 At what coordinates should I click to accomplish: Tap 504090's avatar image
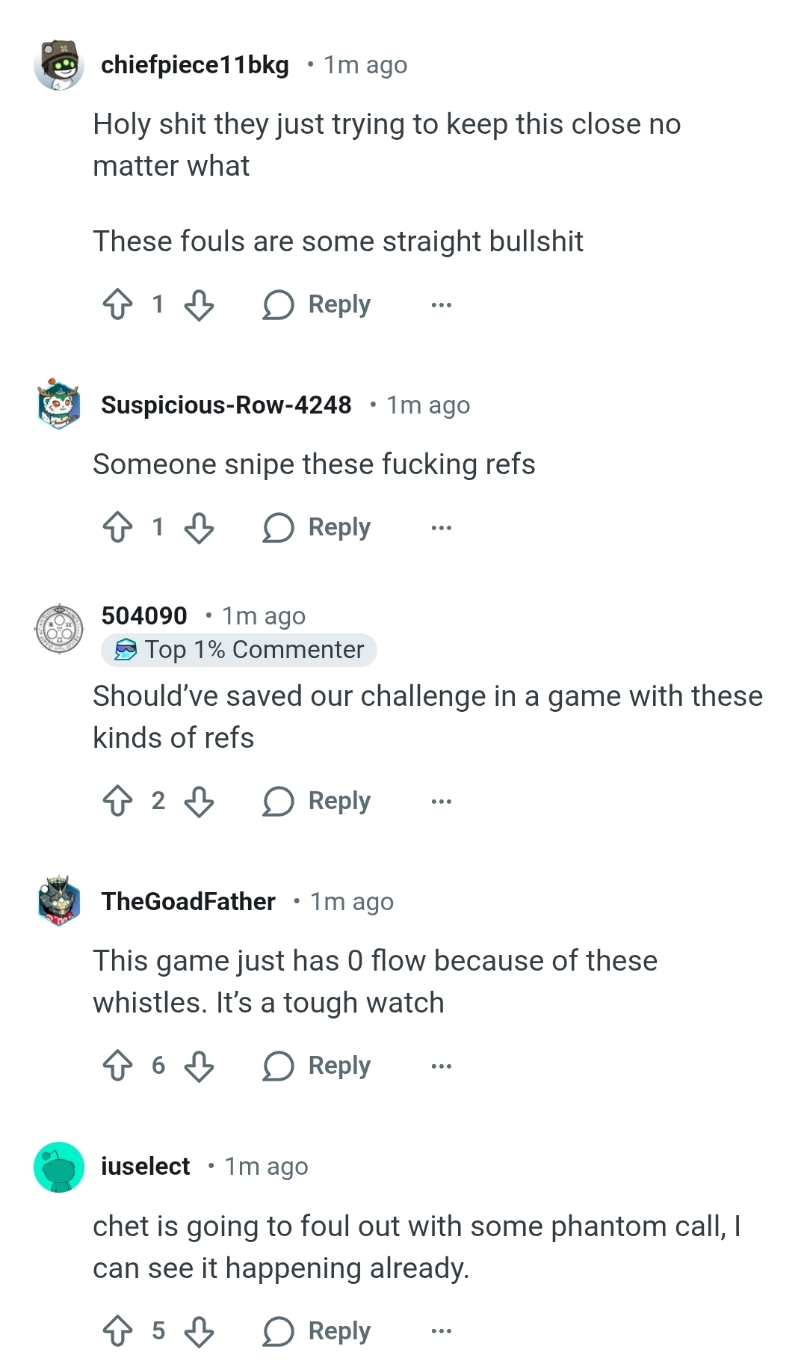pyautogui.click(x=59, y=629)
